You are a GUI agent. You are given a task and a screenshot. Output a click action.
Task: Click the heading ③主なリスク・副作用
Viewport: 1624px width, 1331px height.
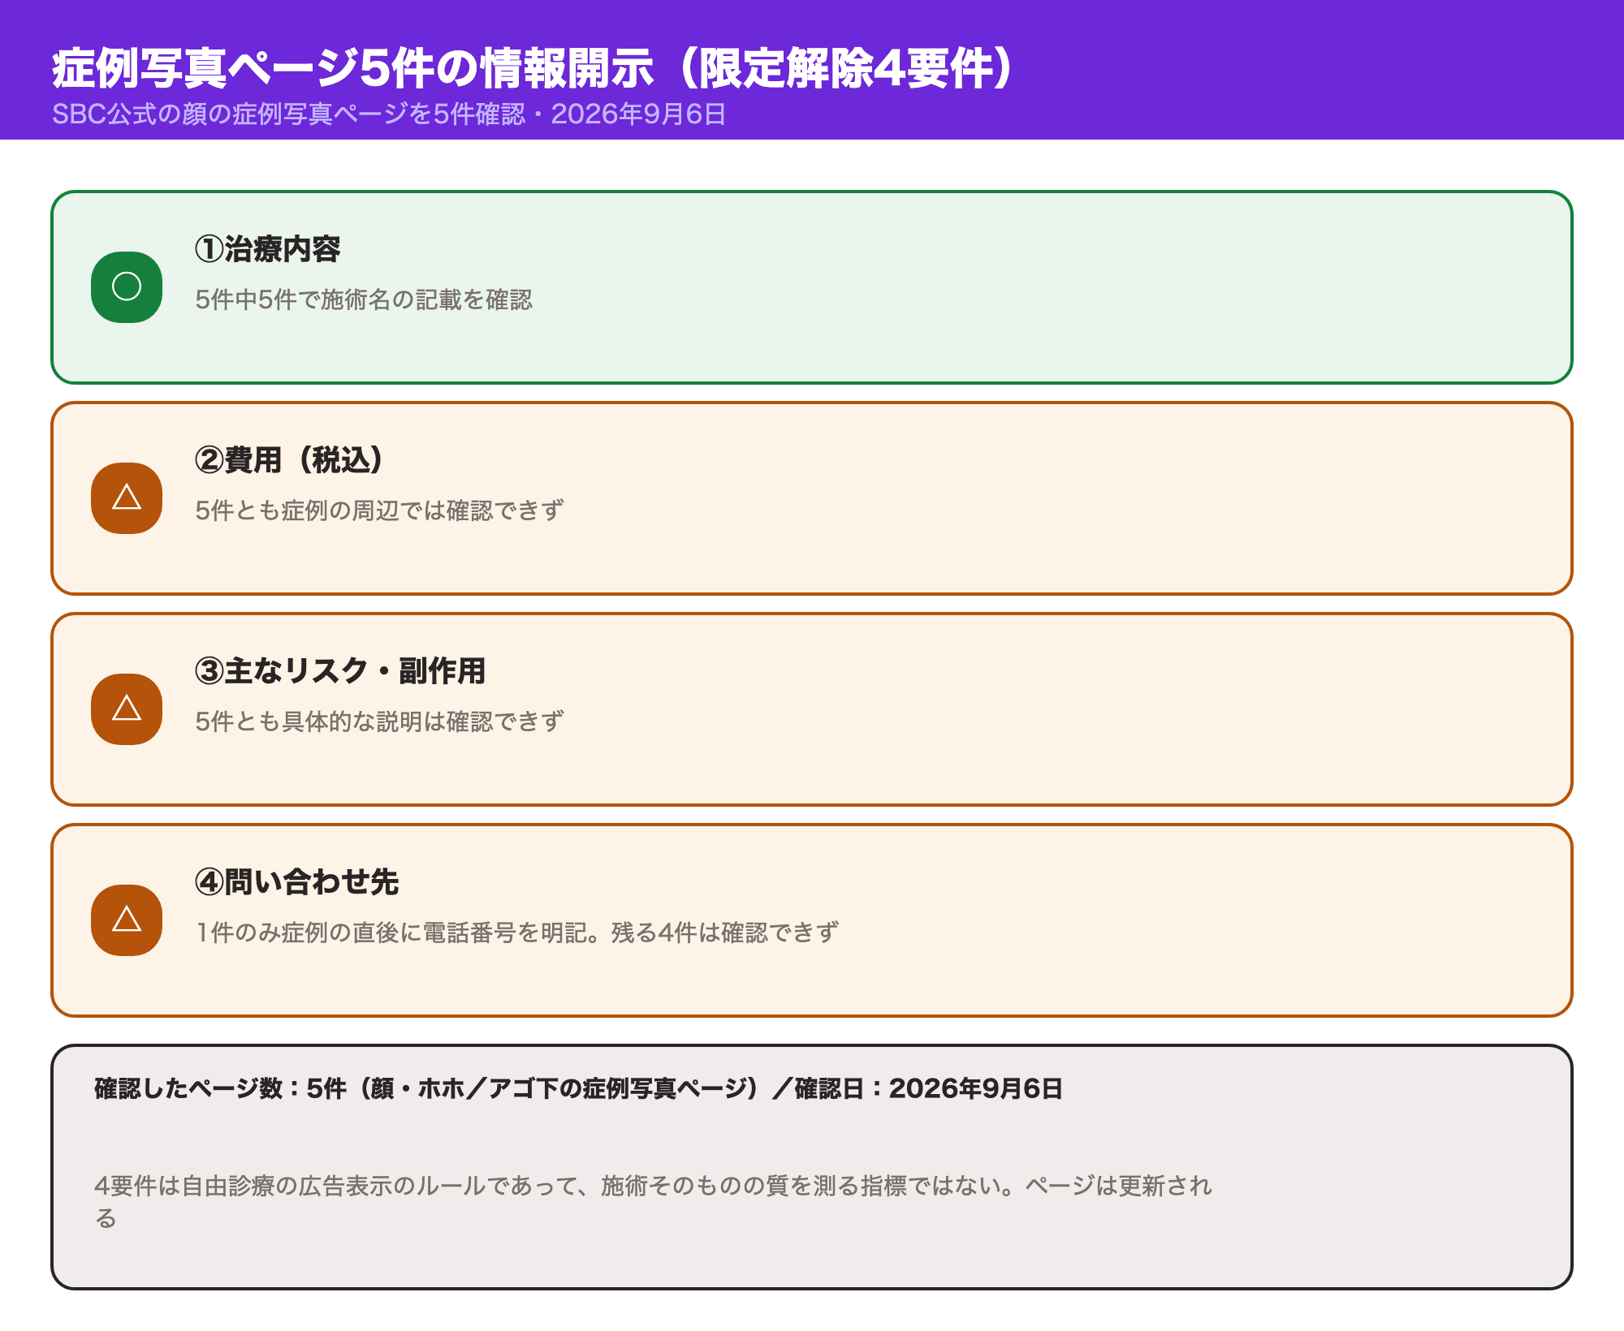tap(340, 671)
